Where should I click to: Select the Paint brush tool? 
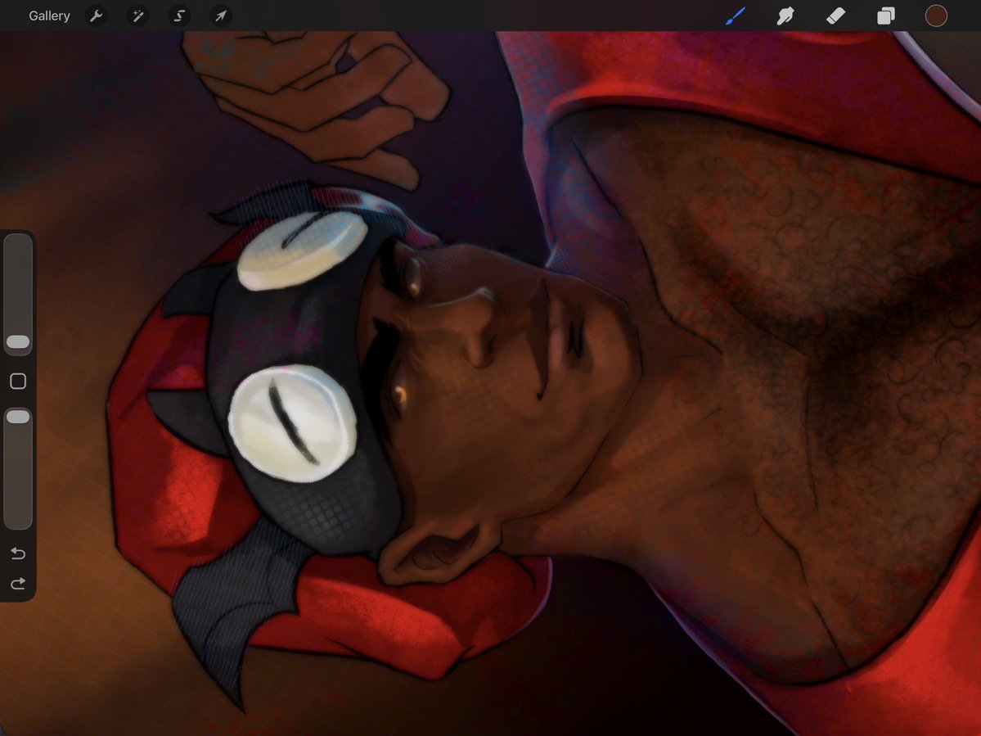(736, 16)
